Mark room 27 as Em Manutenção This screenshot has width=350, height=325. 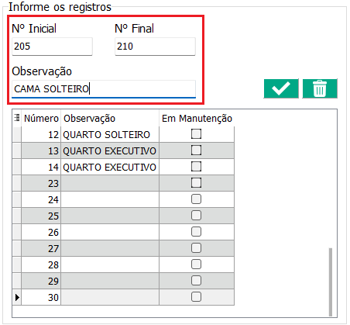click(x=196, y=248)
